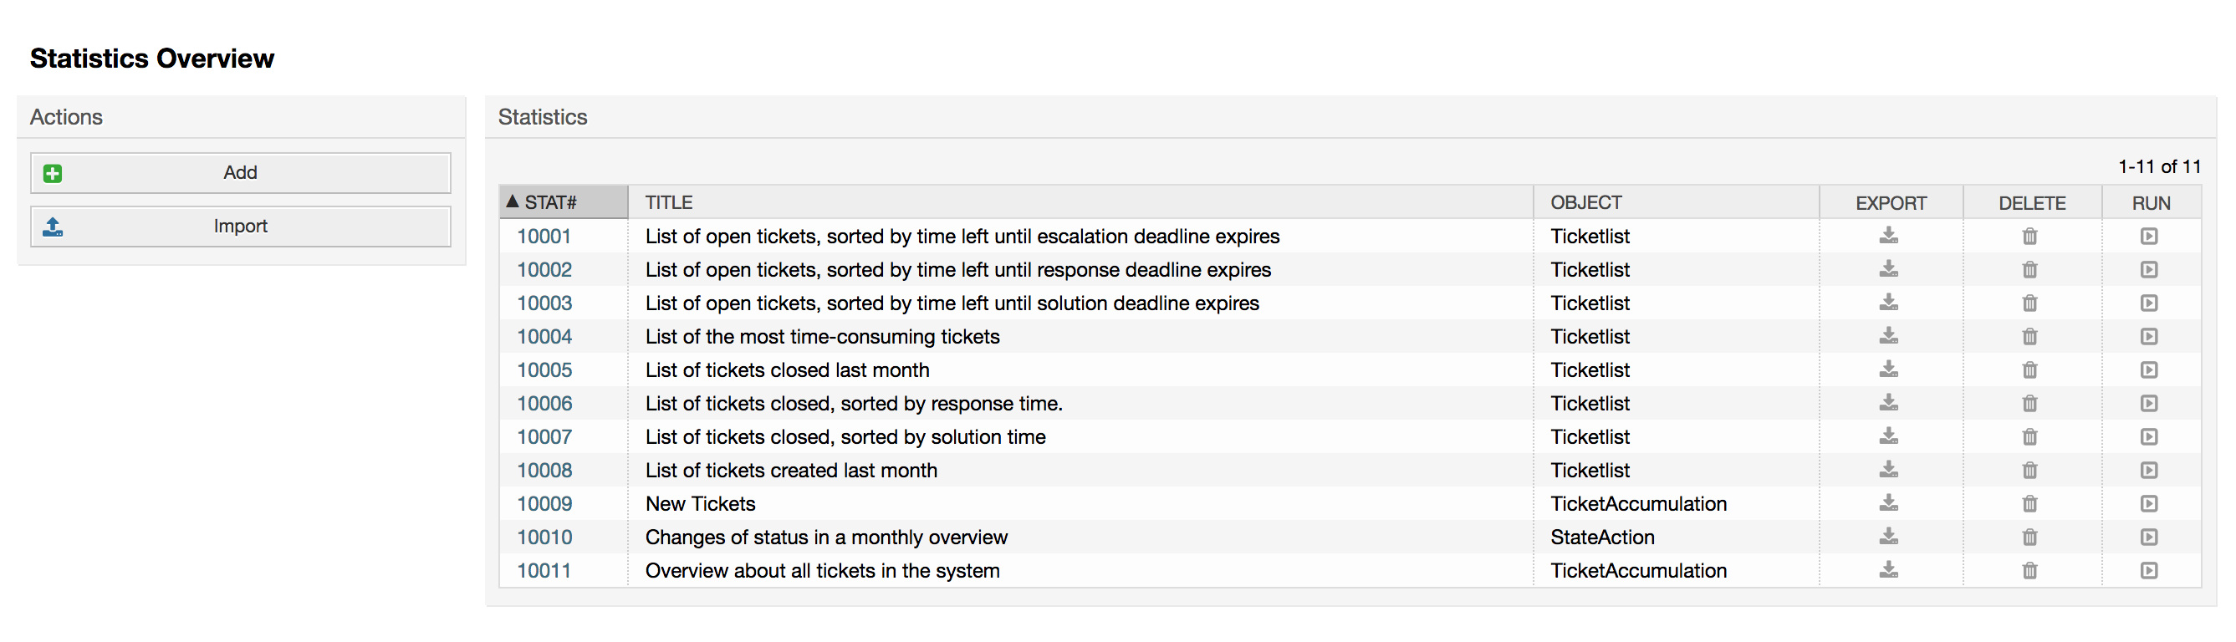
Task: Run the "New Tickets" statistic
Action: click(2150, 503)
